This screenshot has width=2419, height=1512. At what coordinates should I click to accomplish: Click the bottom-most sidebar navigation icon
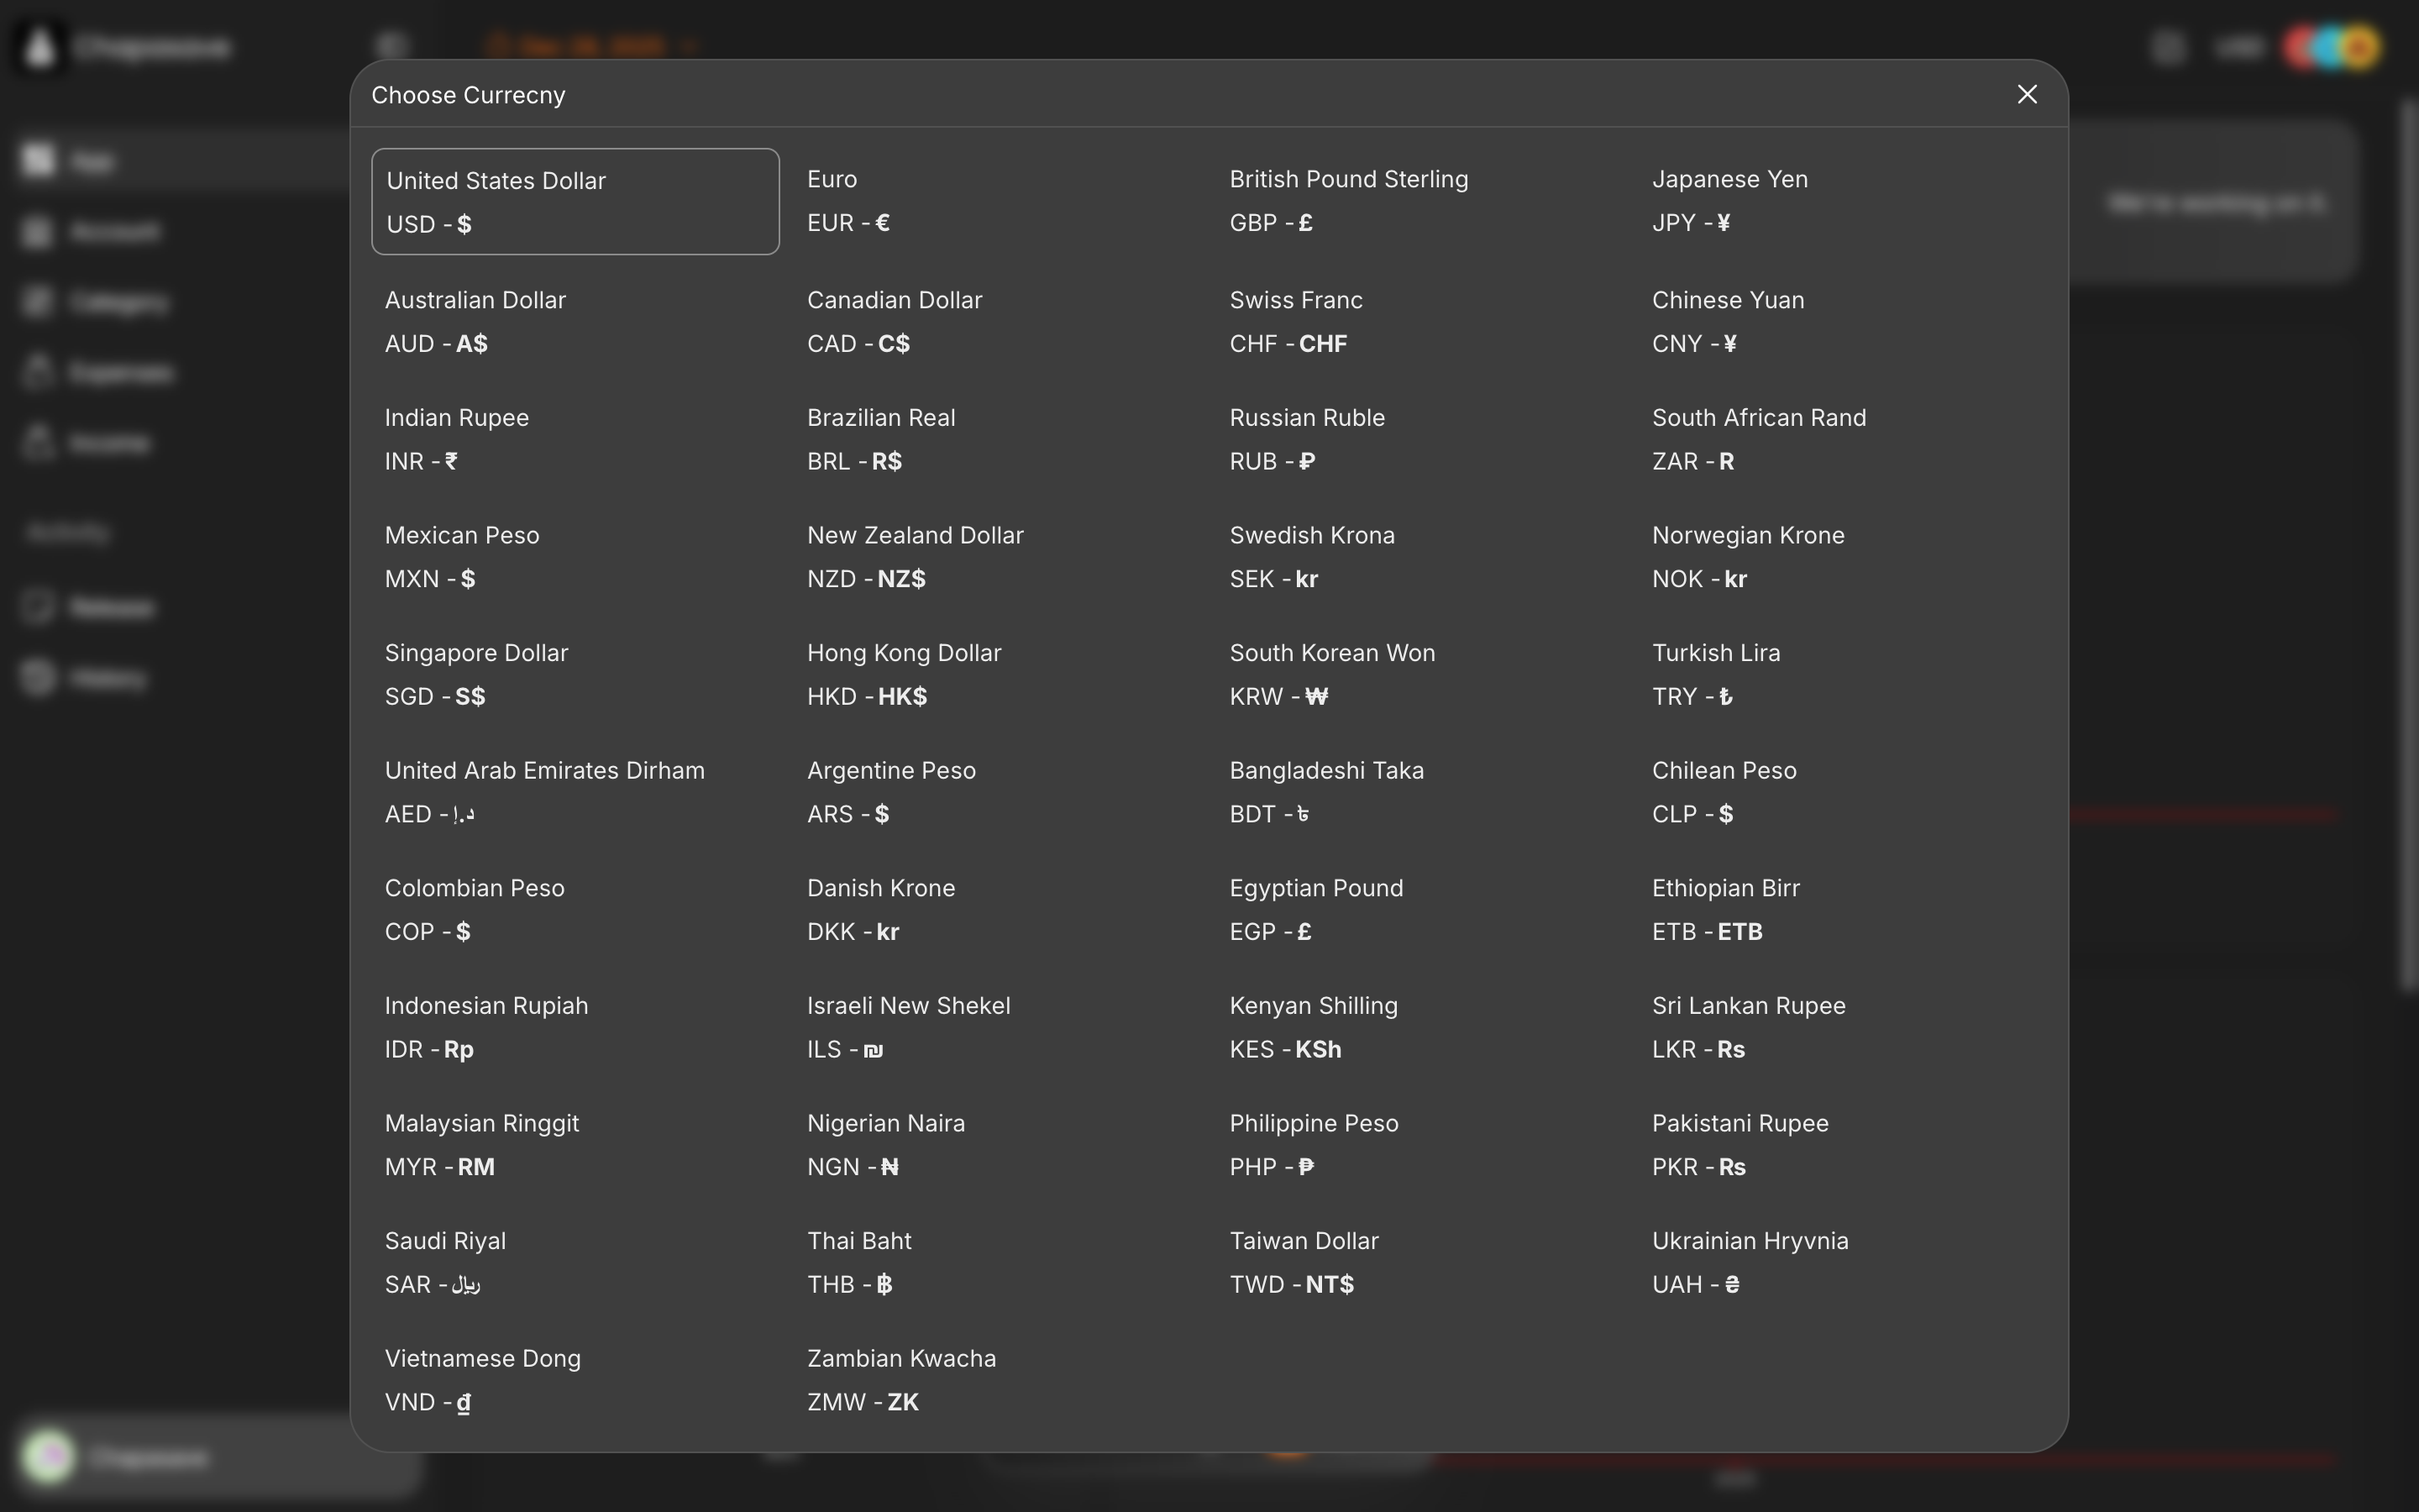(37, 677)
